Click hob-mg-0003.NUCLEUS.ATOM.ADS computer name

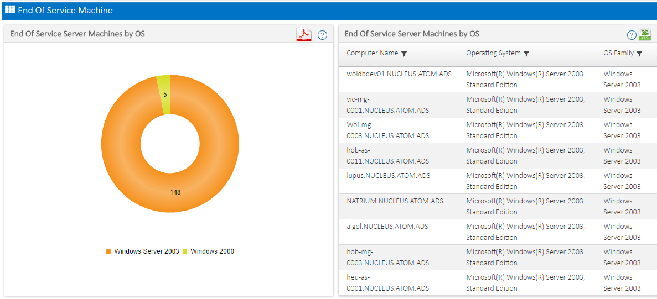388,257
